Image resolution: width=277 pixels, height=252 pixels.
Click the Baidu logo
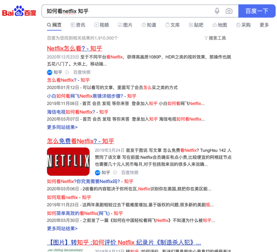click(19, 11)
